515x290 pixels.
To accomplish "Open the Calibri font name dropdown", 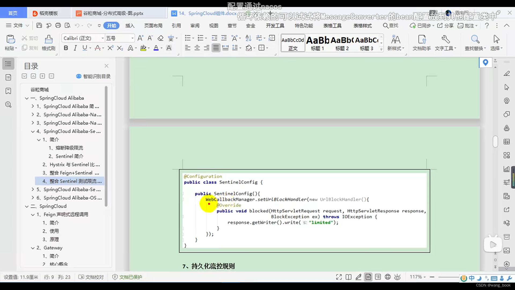I will [102, 38].
